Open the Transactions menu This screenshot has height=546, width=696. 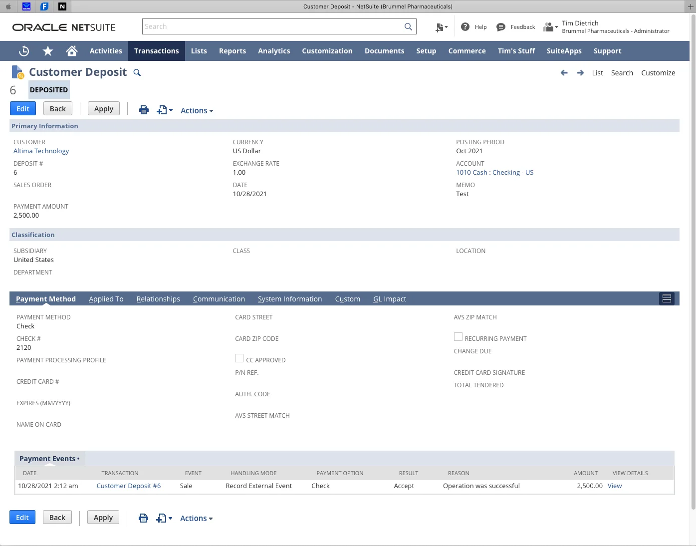pos(157,51)
